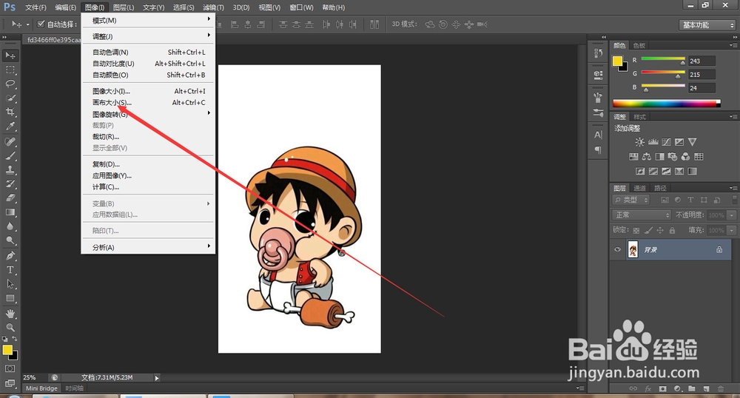Screen dimensions: 740x398
Task: Toggle the Auto-Select checkbox
Action: pyautogui.click(x=41, y=24)
